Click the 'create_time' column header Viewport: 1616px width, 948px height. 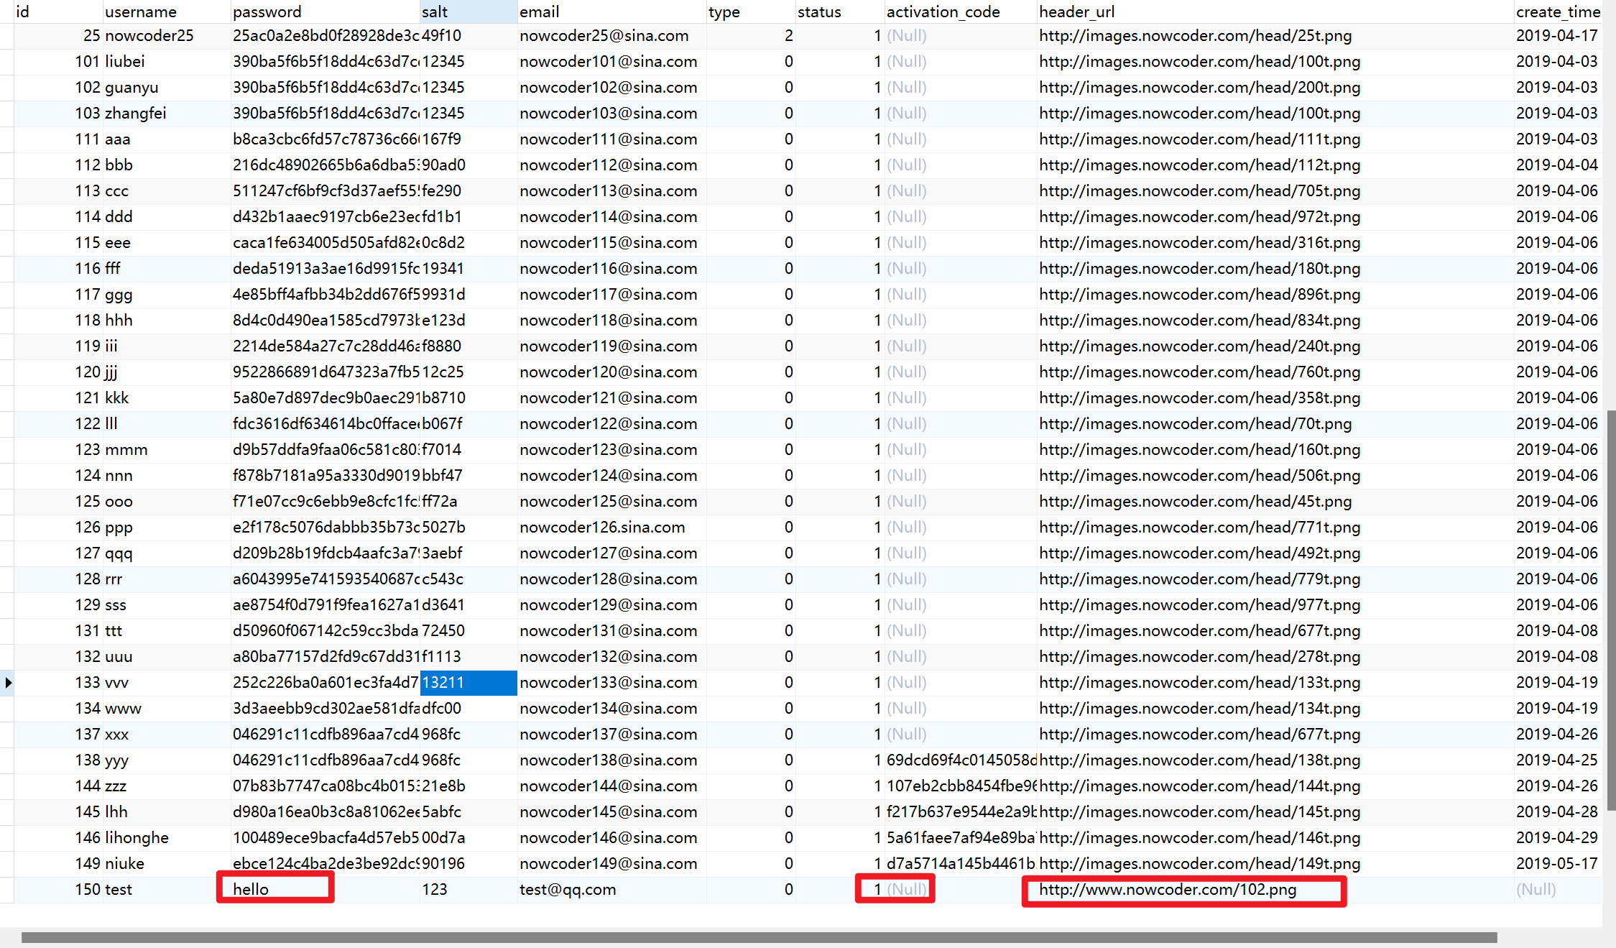click(1558, 11)
